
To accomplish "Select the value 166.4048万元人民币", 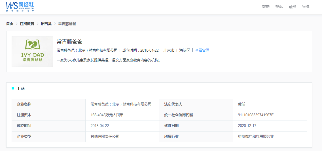I will pos(107,115).
